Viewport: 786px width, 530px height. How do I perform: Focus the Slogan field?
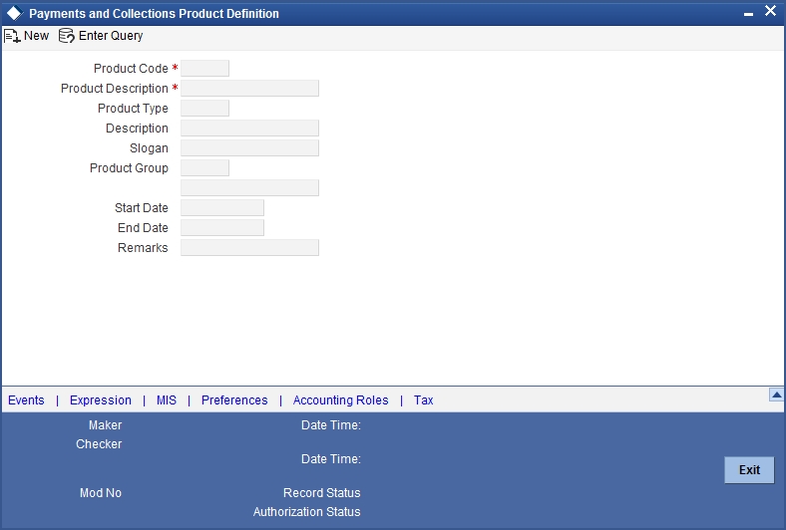coord(249,148)
